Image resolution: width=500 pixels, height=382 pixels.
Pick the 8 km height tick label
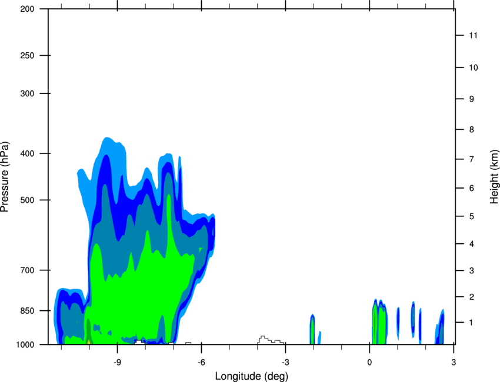[472, 130]
